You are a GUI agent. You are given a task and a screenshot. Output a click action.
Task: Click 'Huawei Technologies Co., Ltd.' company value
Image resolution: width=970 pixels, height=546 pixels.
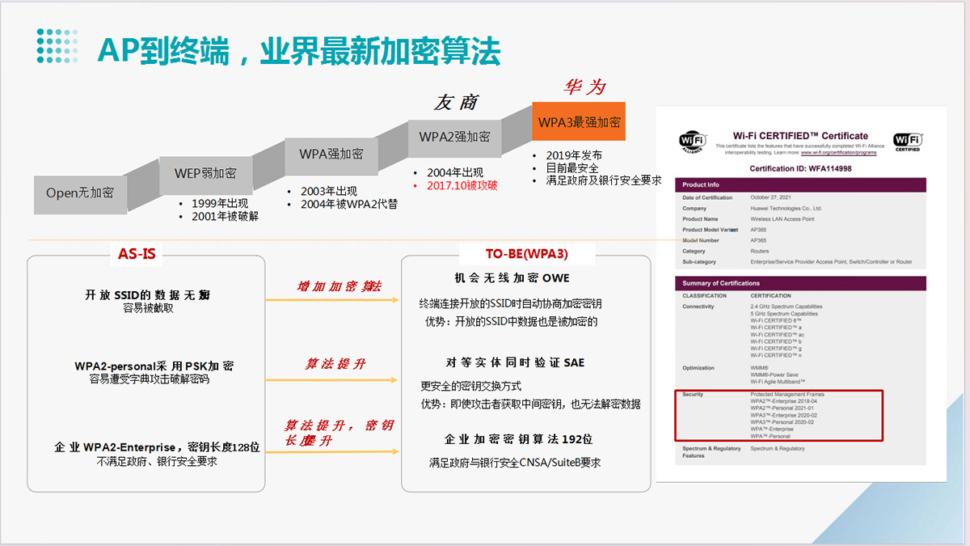click(x=787, y=209)
